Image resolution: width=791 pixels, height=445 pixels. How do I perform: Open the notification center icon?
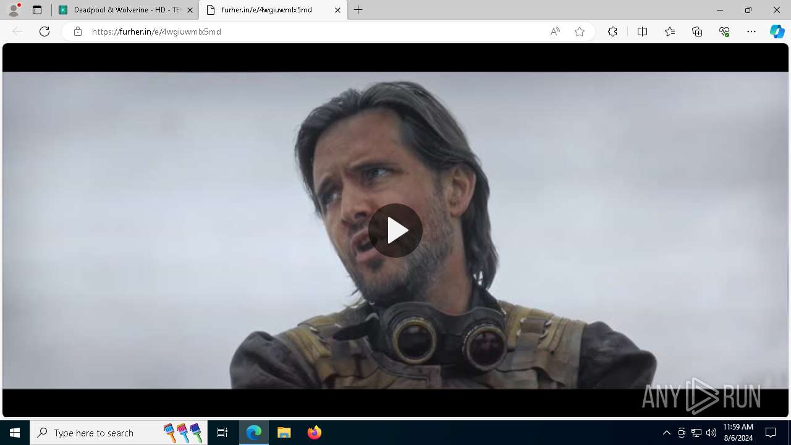coord(771,433)
